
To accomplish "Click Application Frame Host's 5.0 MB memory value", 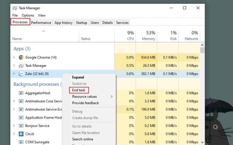I will pyautogui.click(x=150, y=118).
